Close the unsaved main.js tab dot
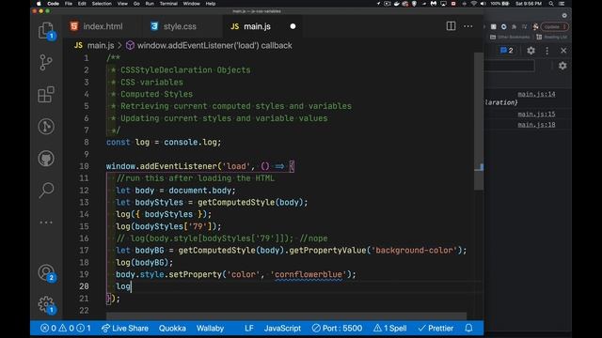 click(x=293, y=26)
